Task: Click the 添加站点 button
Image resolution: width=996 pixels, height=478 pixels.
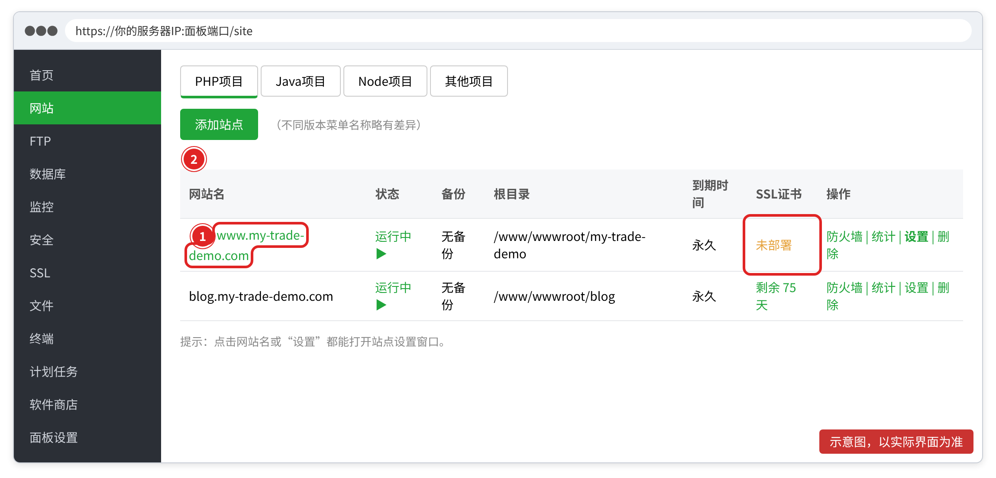Action: point(219,124)
